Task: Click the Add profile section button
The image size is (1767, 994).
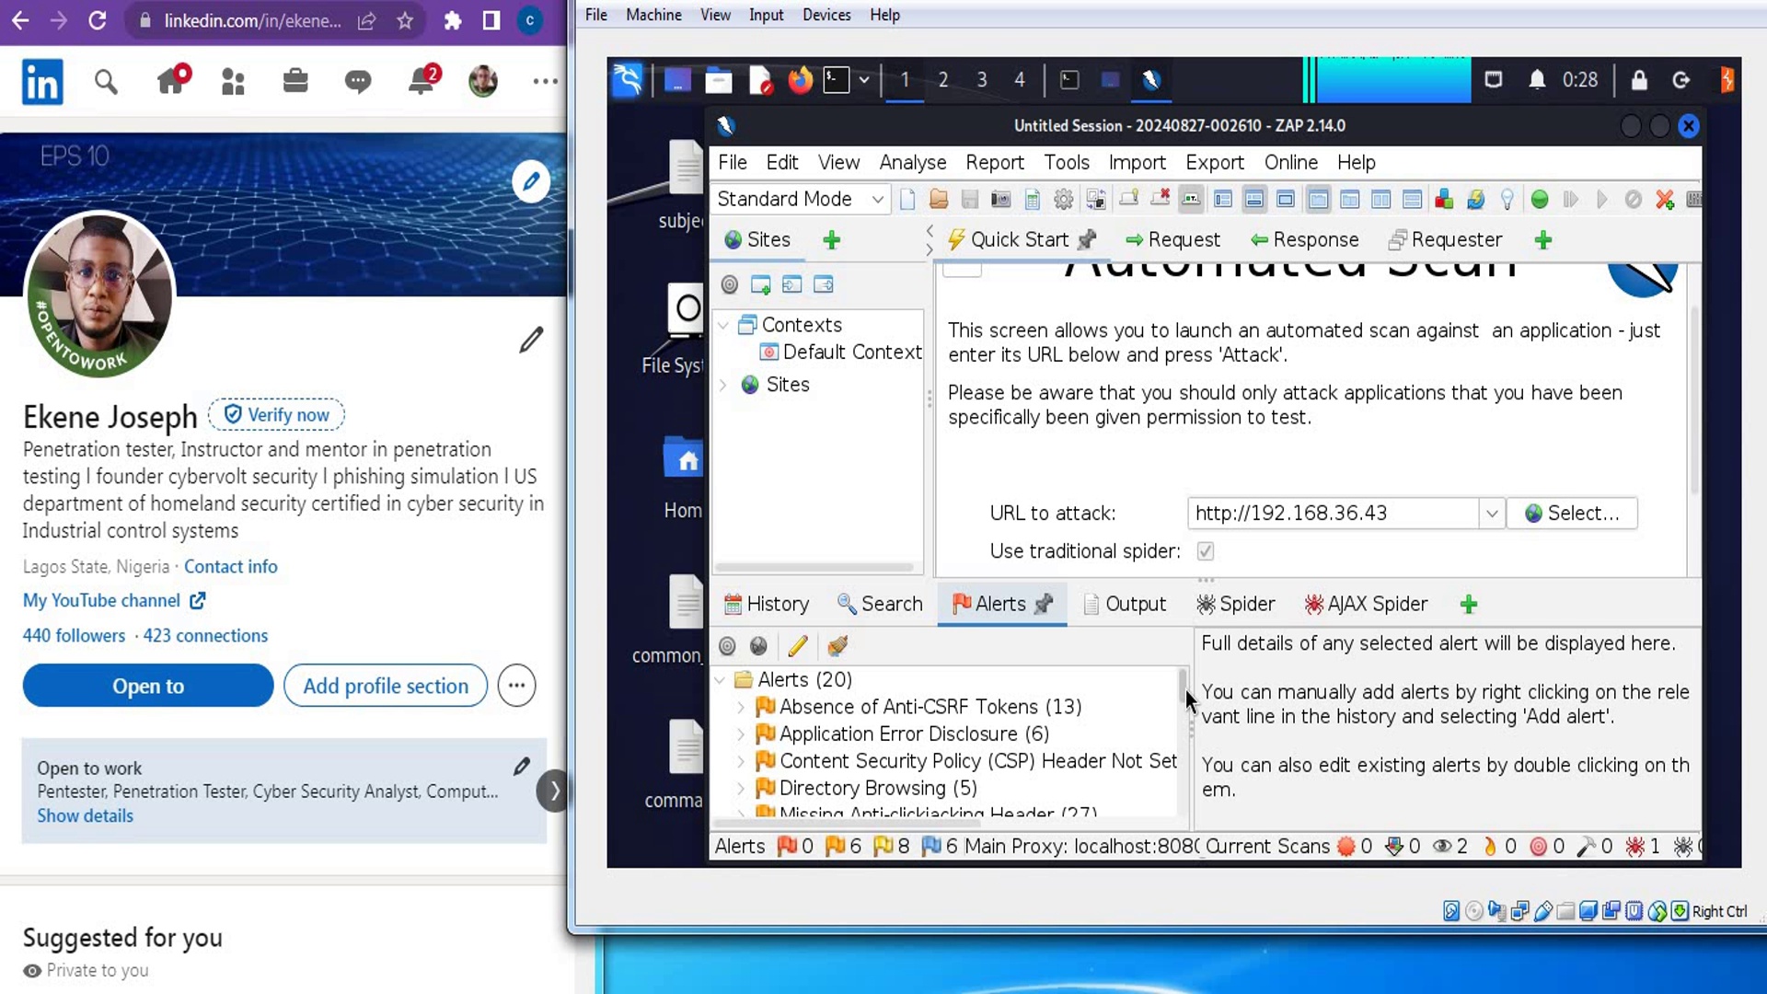Action: pyautogui.click(x=385, y=686)
